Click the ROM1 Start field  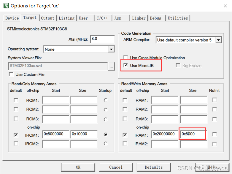click(56, 100)
